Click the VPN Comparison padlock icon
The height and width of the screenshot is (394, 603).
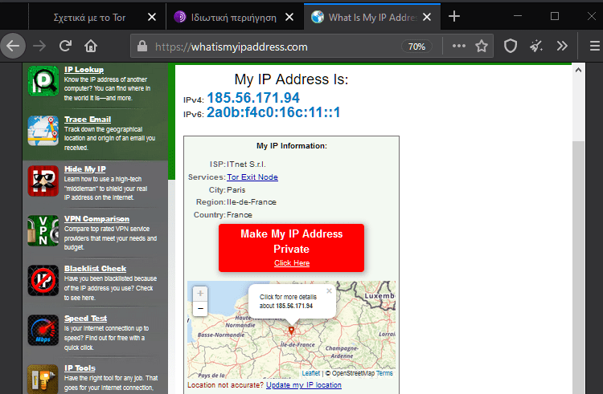(x=43, y=230)
